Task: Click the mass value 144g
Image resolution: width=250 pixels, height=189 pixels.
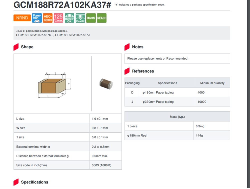Action: click(199, 135)
